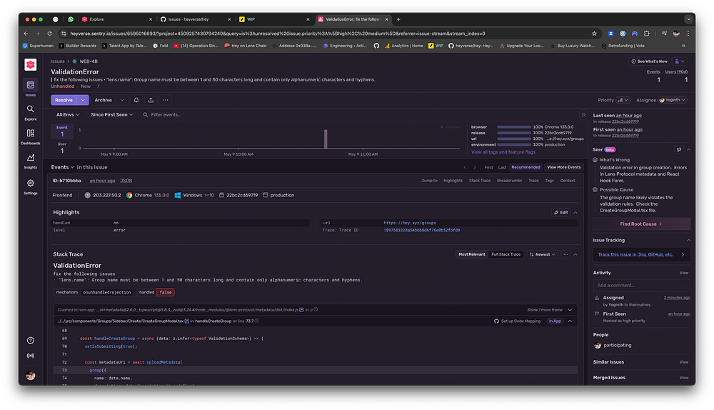Click the broadcast what's new sidebar icon
714x410 pixels.
[x=31, y=355]
